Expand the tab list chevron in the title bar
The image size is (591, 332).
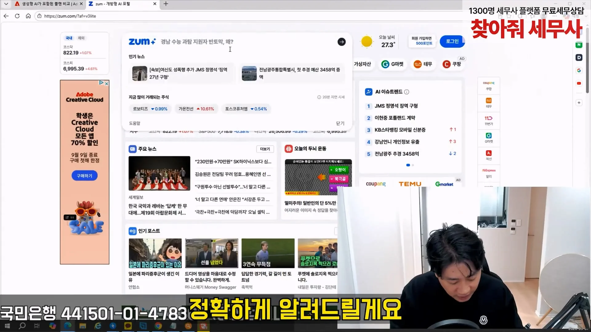(6, 4)
